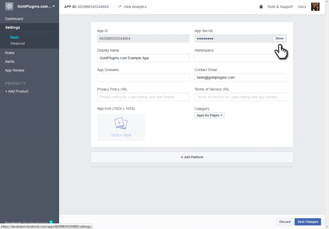
Task: Open the Docs link
Action: [302, 7]
